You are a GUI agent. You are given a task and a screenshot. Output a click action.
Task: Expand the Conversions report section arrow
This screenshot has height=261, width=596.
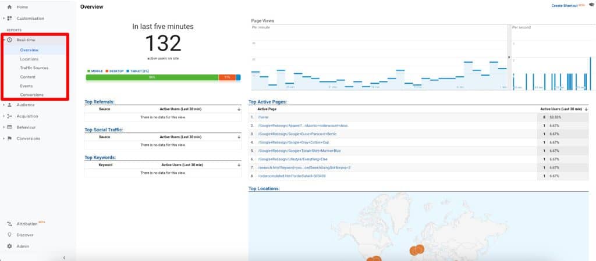[x=3, y=138]
